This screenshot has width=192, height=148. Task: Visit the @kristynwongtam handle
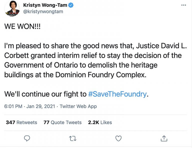[x=43, y=12]
